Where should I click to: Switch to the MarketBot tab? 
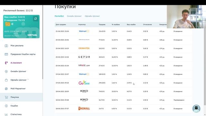click(x=59, y=16)
